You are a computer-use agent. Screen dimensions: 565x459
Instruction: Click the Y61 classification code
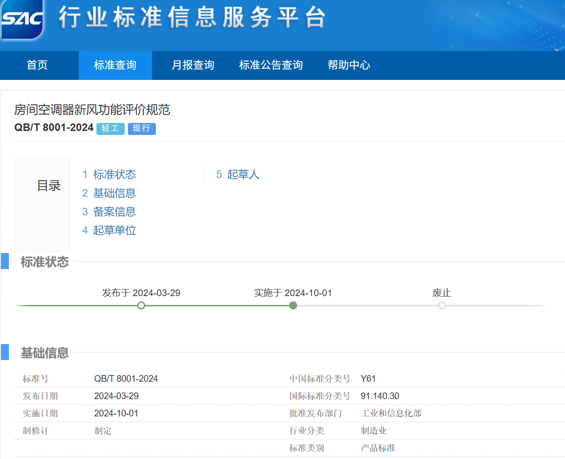[368, 379]
